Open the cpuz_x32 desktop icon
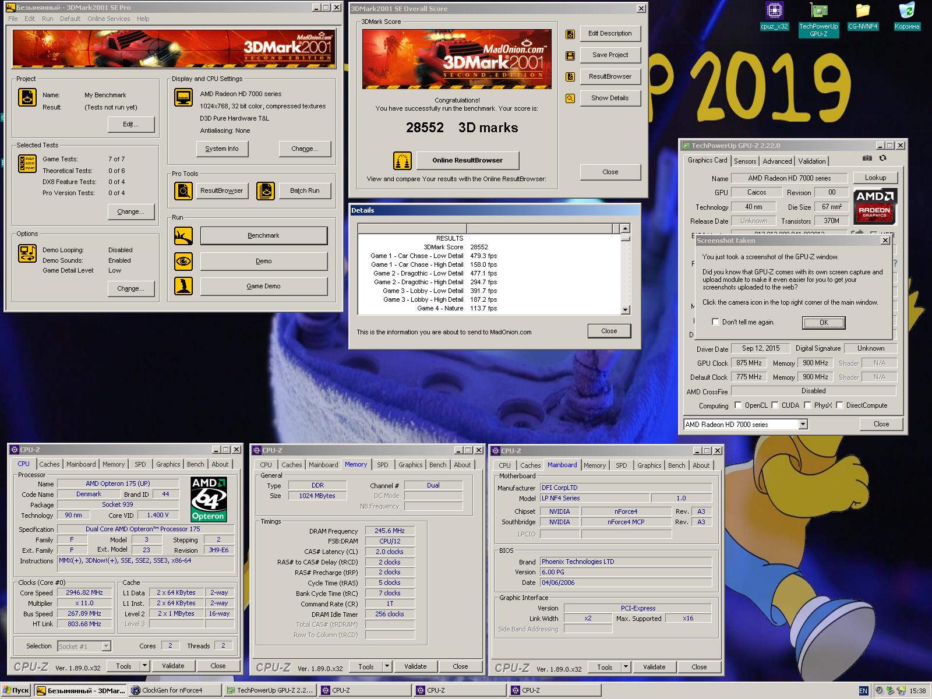932x699 pixels. (x=774, y=16)
